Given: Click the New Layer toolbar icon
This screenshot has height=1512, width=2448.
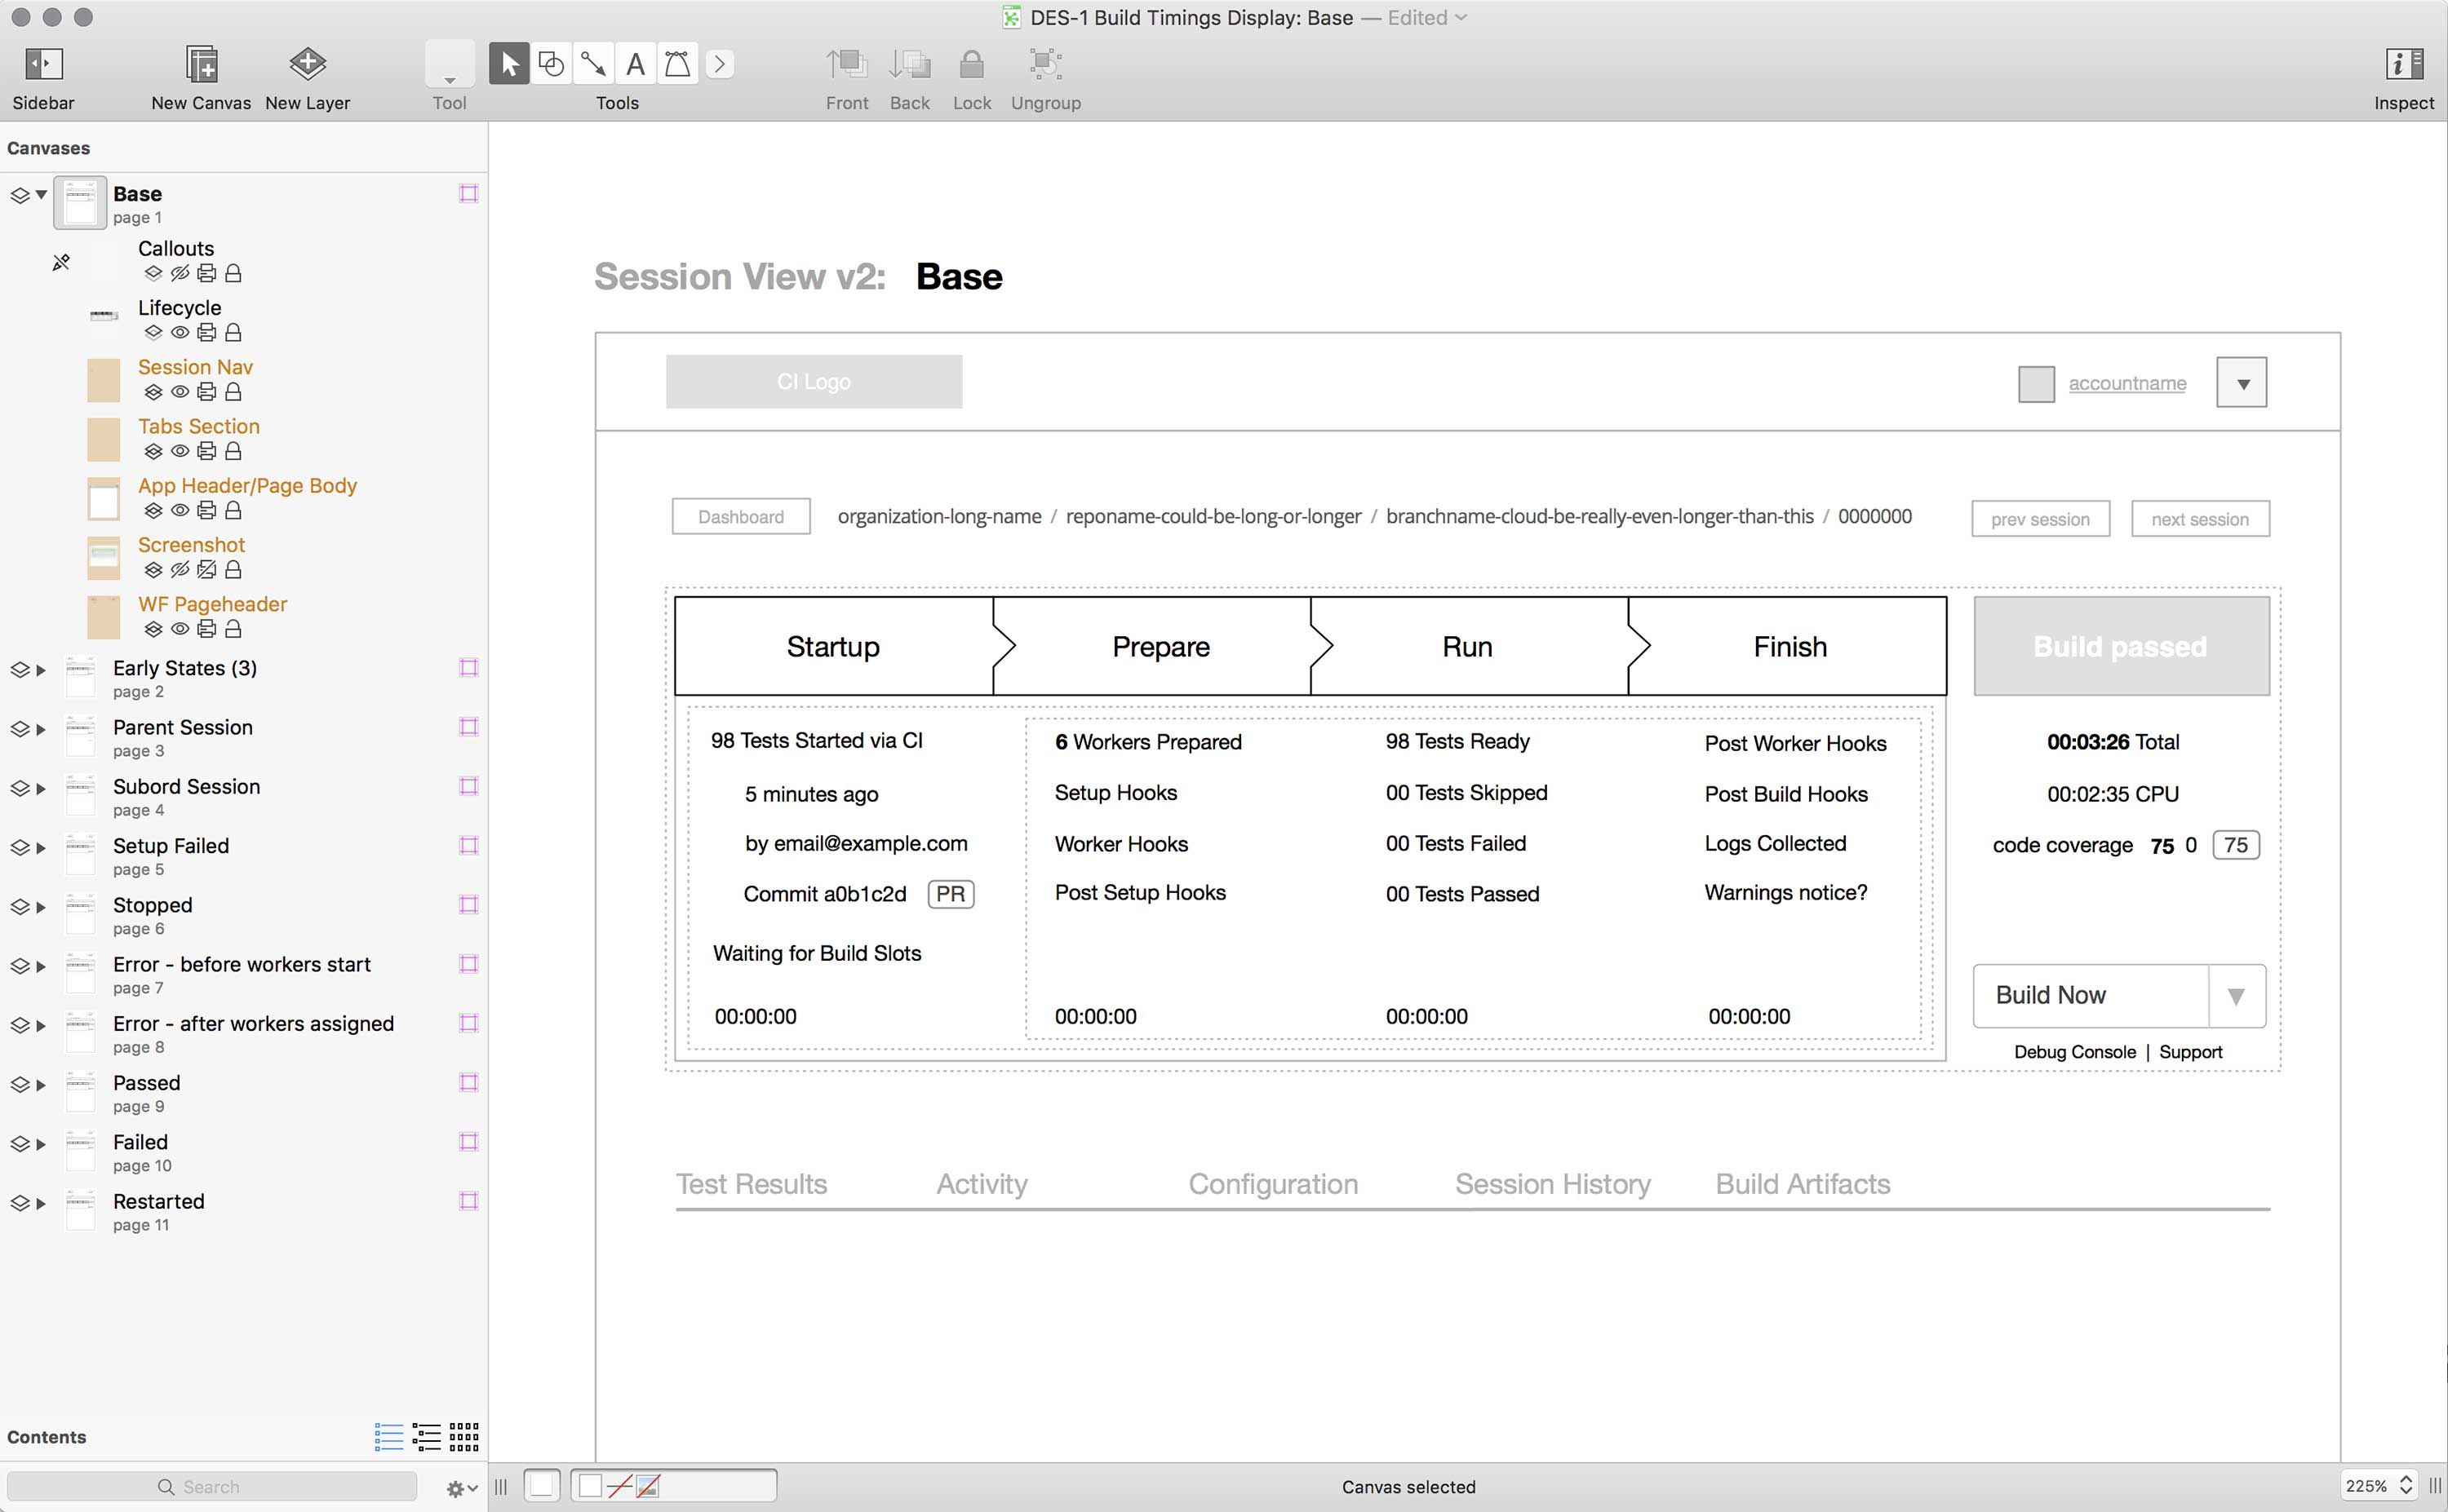Looking at the screenshot, I should coord(307,64).
